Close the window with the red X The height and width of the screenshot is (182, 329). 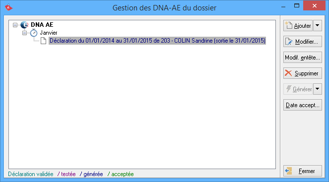[314, 5]
